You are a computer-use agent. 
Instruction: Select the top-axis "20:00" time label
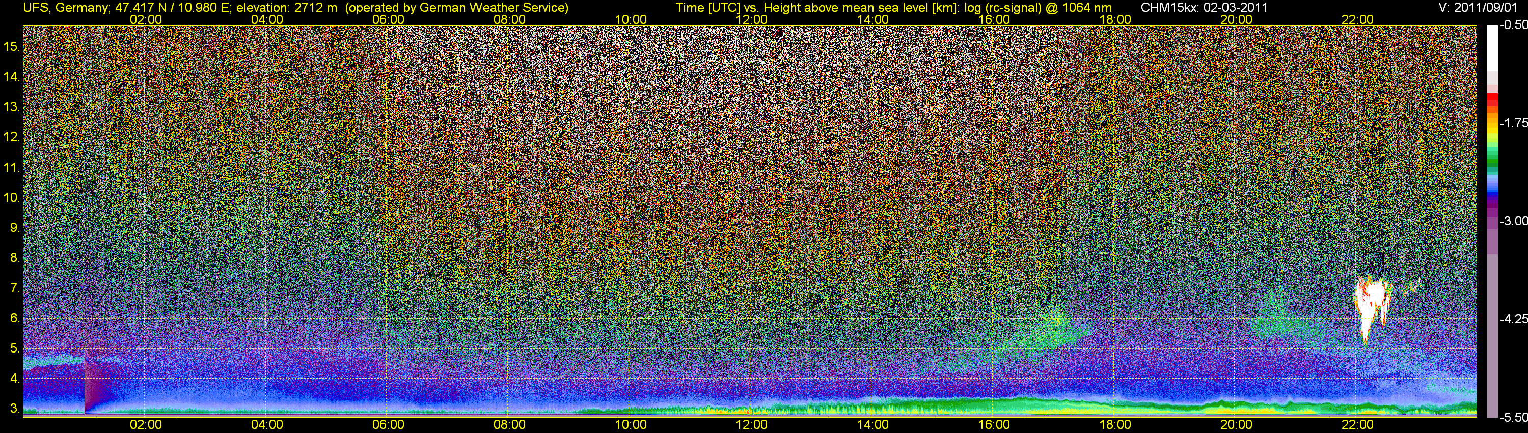(x=1236, y=19)
